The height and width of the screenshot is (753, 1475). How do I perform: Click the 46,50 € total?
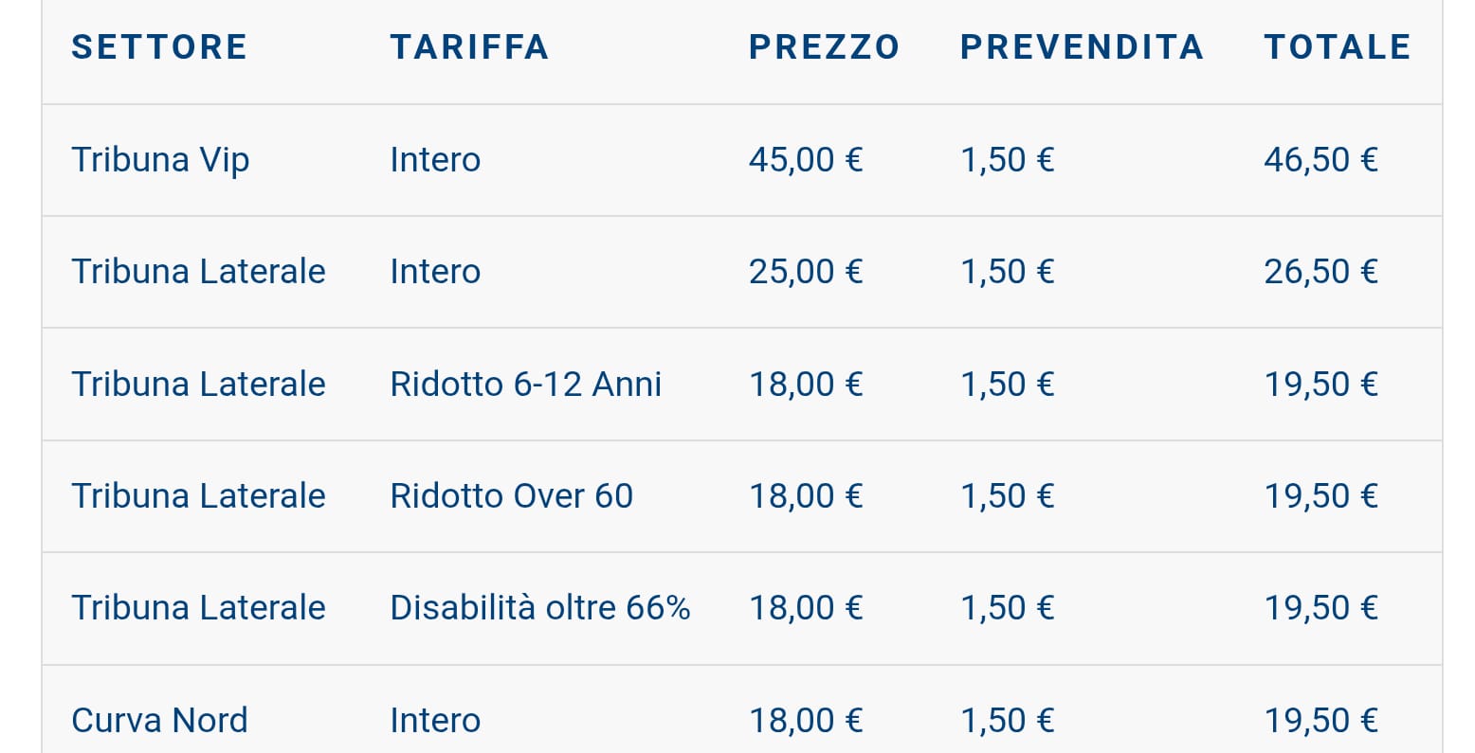pyautogui.click(x=1320, y=160)
